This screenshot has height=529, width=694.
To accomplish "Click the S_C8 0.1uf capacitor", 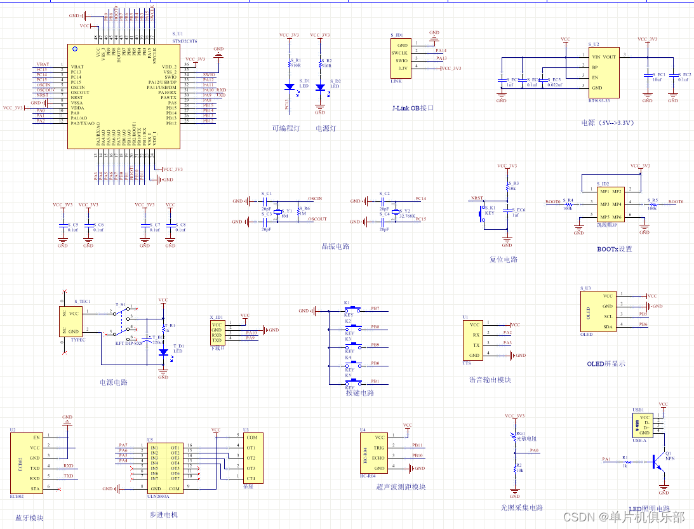I will (170, 226).
